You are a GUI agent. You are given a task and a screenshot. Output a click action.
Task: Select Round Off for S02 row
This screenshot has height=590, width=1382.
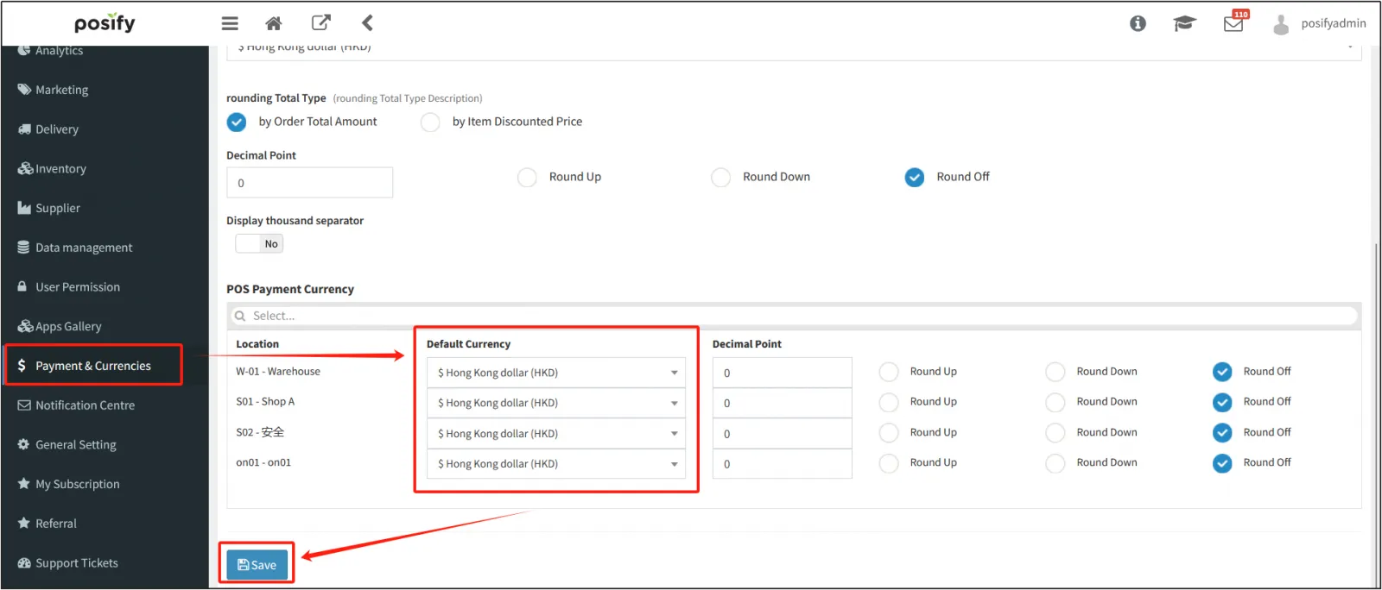[x=1222, y=433]
